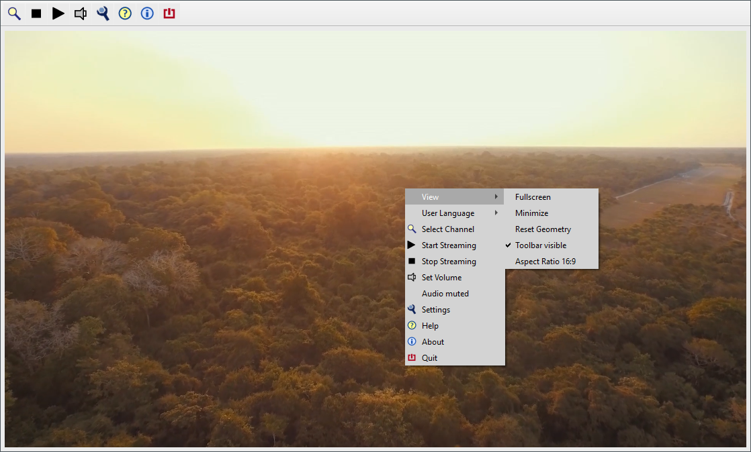
Task: Click the blue info icon in the toolbar
Action: (x=147, y=13)
